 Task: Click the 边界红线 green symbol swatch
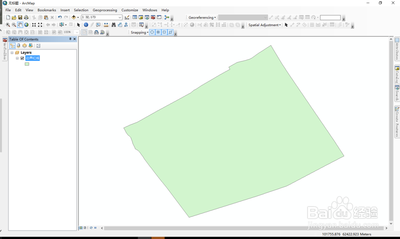27,64
